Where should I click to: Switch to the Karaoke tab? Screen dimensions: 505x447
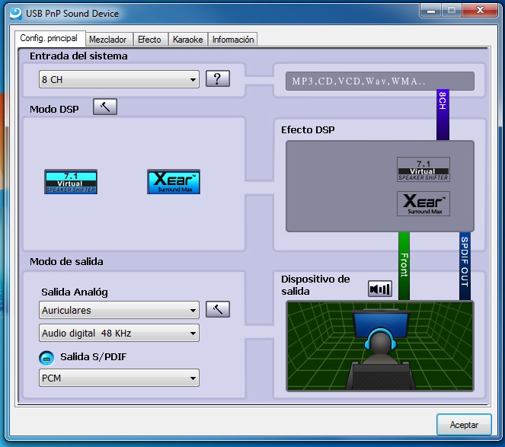click(x=187, y=40)
